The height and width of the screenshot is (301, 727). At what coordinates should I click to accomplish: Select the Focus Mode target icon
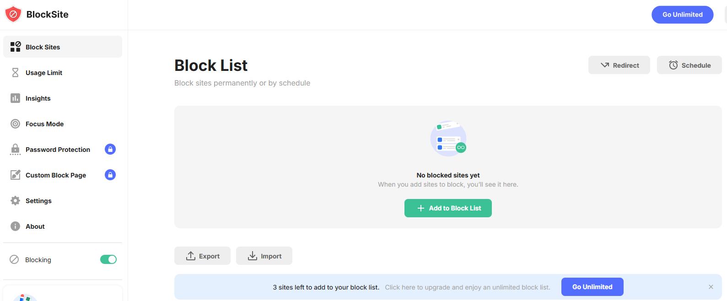(15, 124)
